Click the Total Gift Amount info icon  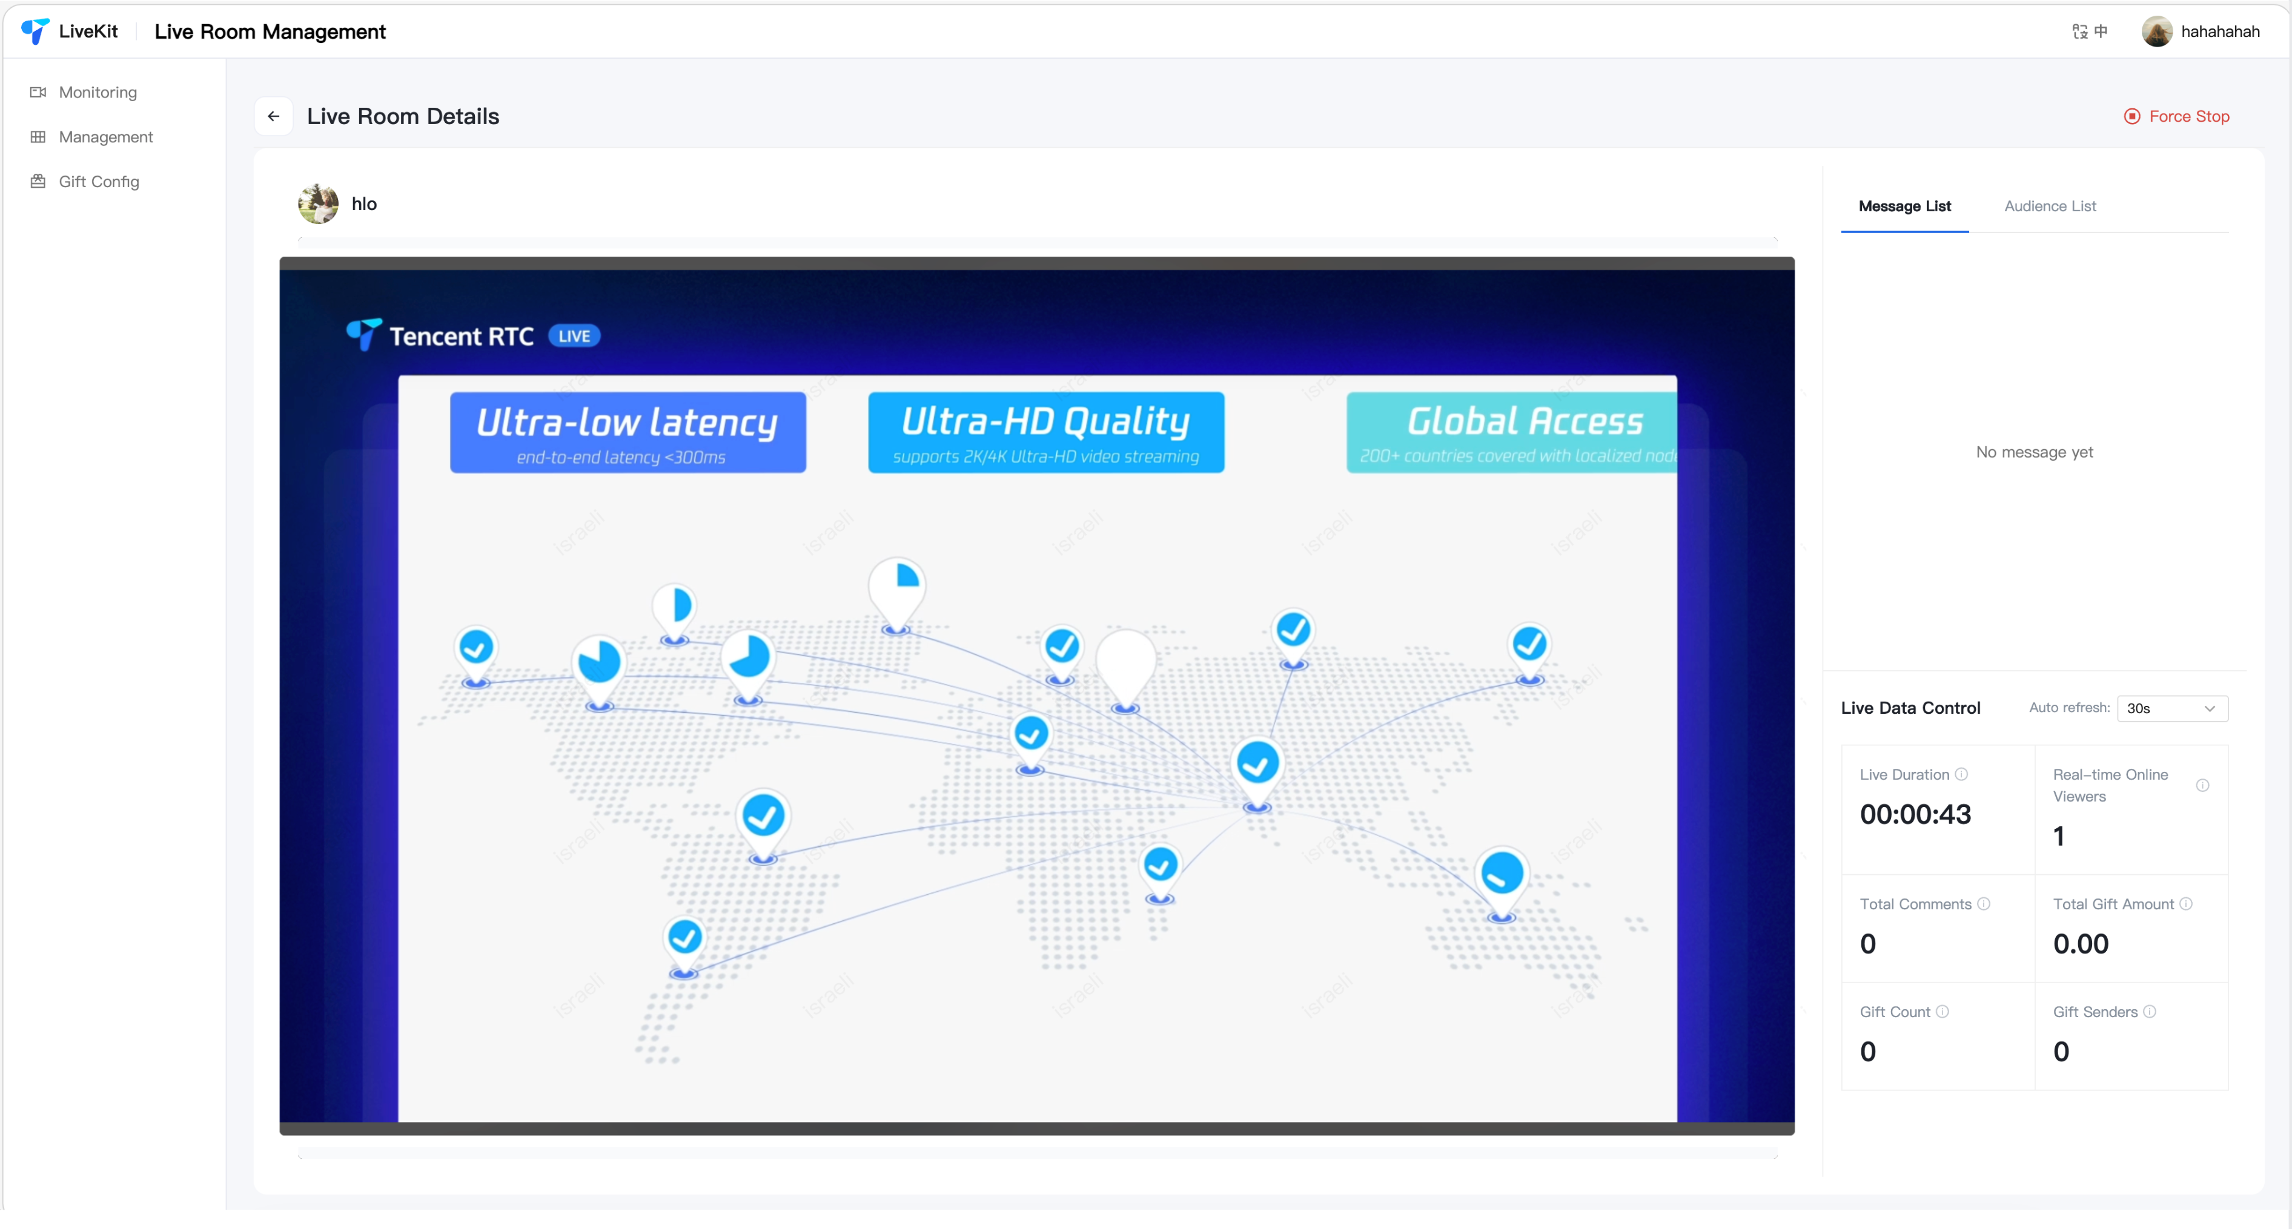point(2185,903)
